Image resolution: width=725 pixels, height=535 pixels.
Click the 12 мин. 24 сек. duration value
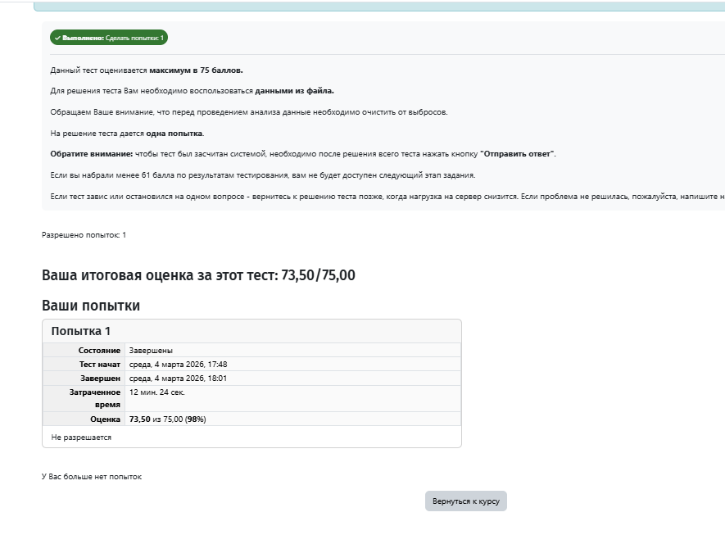[x=156, y=392]
